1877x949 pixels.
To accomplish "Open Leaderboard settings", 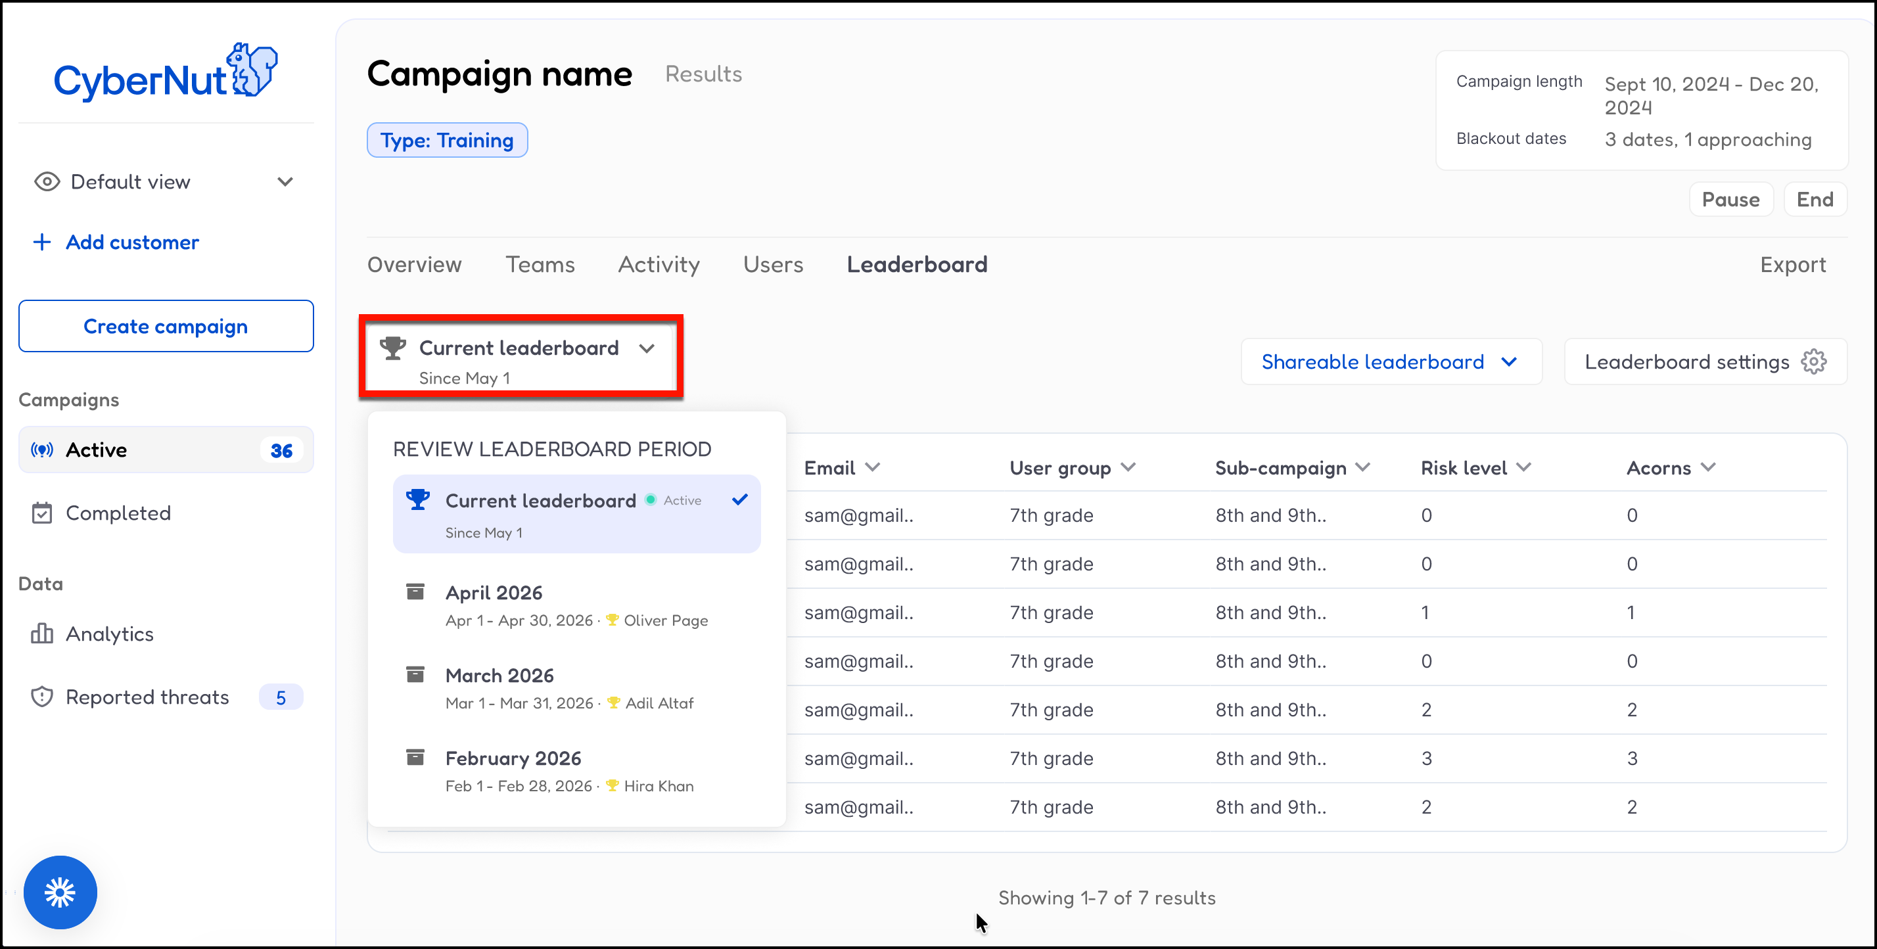I will coord(1705,361).
